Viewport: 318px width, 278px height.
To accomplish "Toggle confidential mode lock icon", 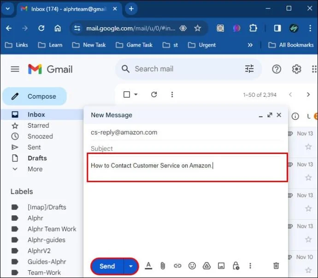I will [236, 266].
